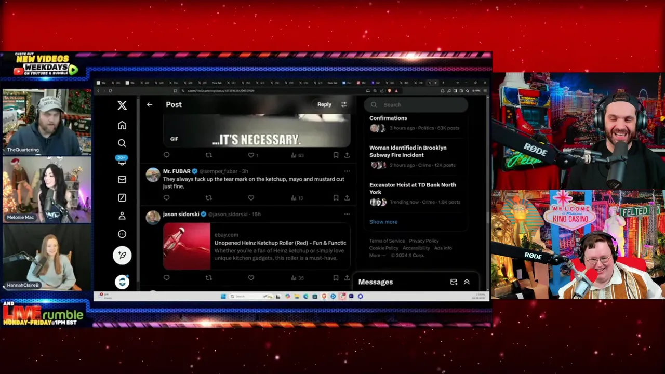
Task: Click the X logo in the sidebar
Action: click(x=122, y=105)
